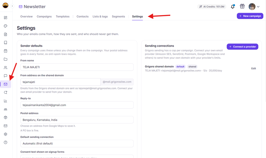Click the 'Consent text shown on signup forms' label
Viewport: 266px width, 158px height.
(43, 152)
